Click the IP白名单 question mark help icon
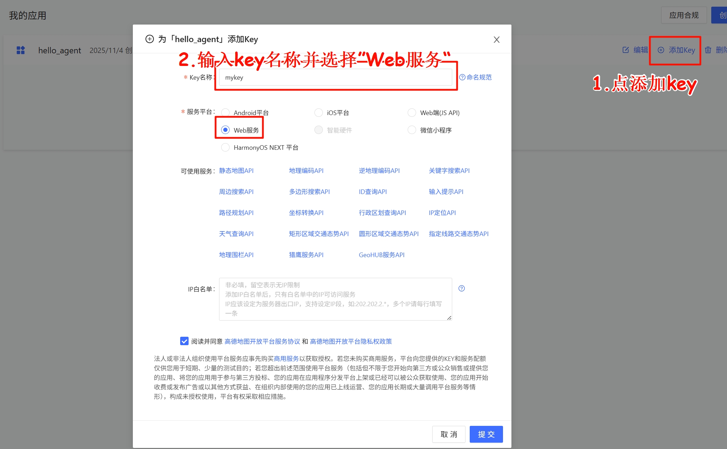 pyautogui.click(x=462, y=288)
